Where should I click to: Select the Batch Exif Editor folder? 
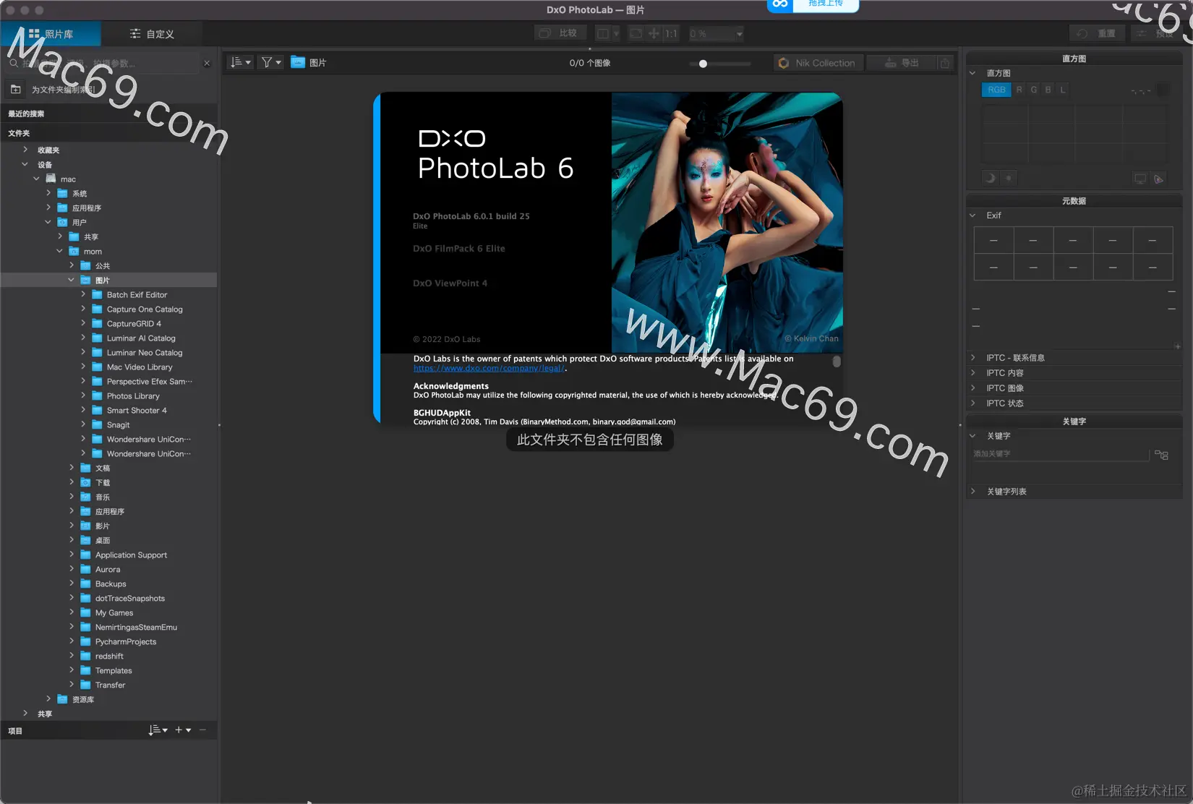click(137, 295)
